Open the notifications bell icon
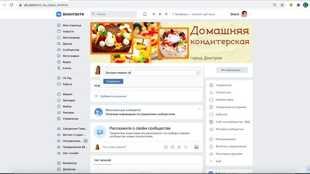The width and height of the screenshot is (310, 174). click(x=145, y=14)
